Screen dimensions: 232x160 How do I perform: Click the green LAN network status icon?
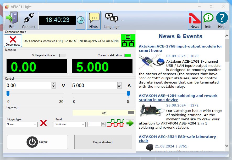coord(128,41)
